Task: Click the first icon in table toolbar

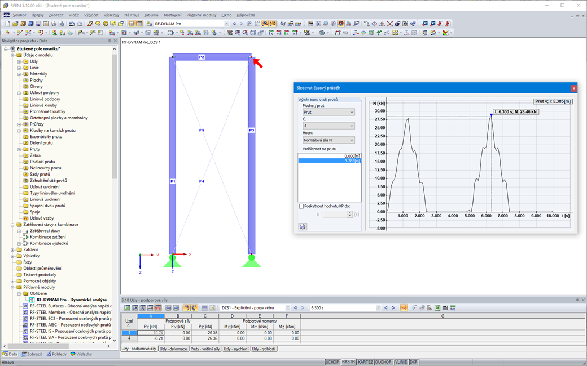Action: point(128,308)
